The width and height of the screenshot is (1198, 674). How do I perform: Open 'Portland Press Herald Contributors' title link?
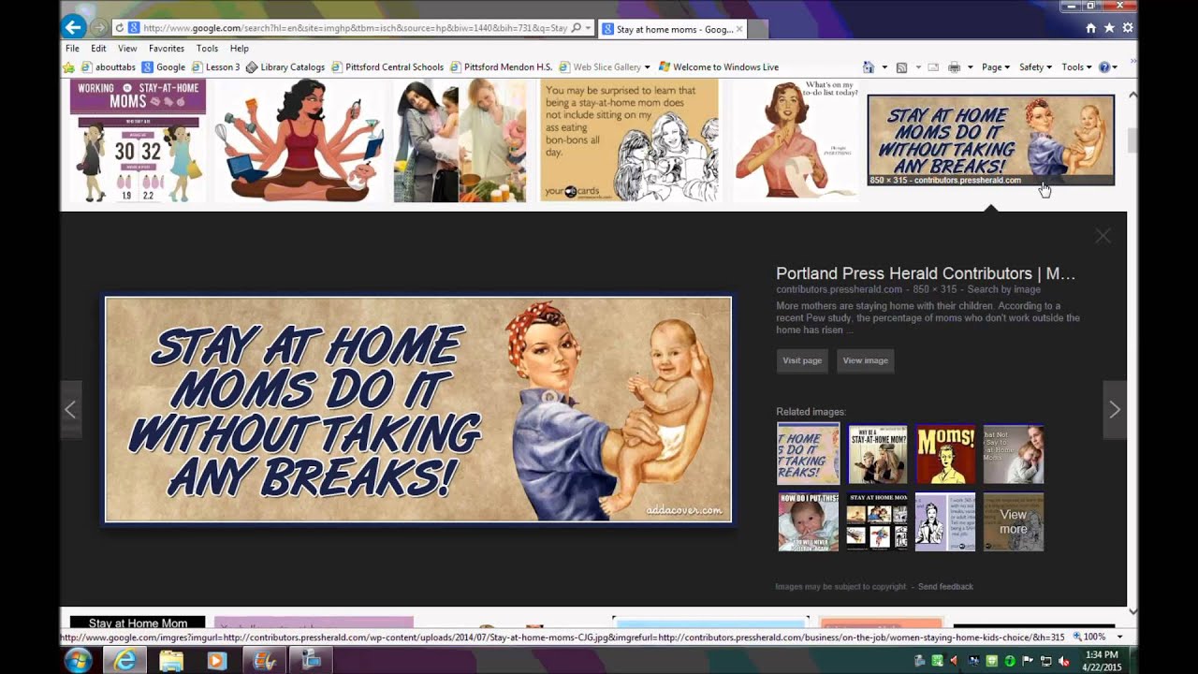pos(926,273)
